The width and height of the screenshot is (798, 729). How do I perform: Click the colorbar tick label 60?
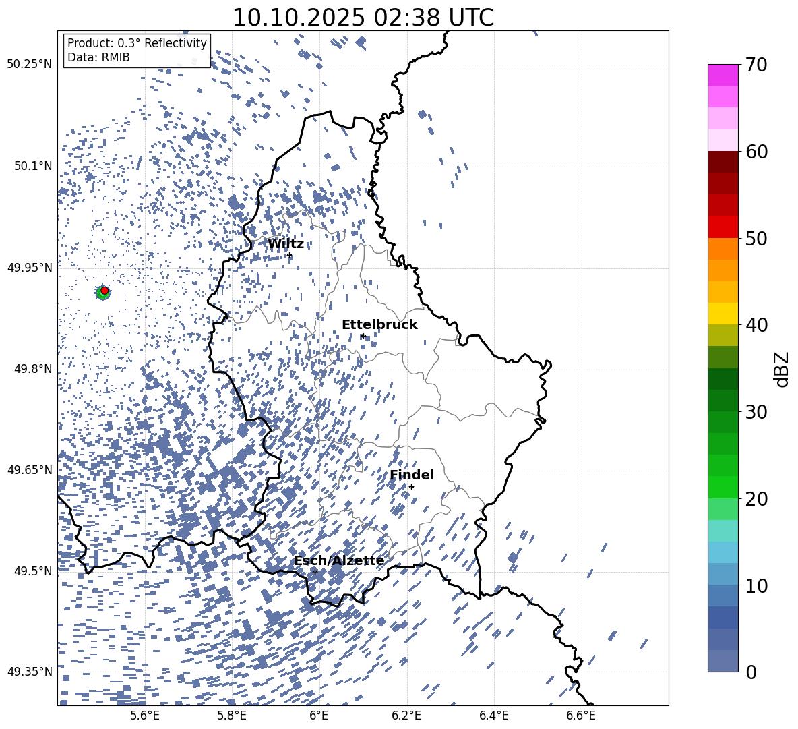[x=756, y=152]
